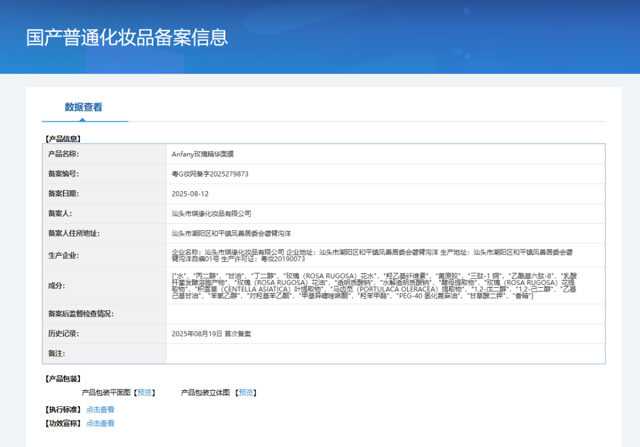The image size is (640, 447).
Task: Click the 备注 row label
Action: (56, 353)
